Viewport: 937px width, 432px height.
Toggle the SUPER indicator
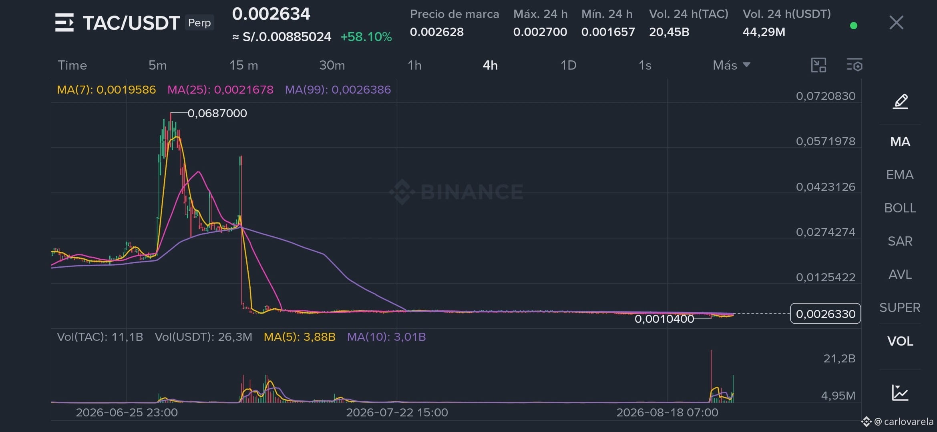point(900,308)
